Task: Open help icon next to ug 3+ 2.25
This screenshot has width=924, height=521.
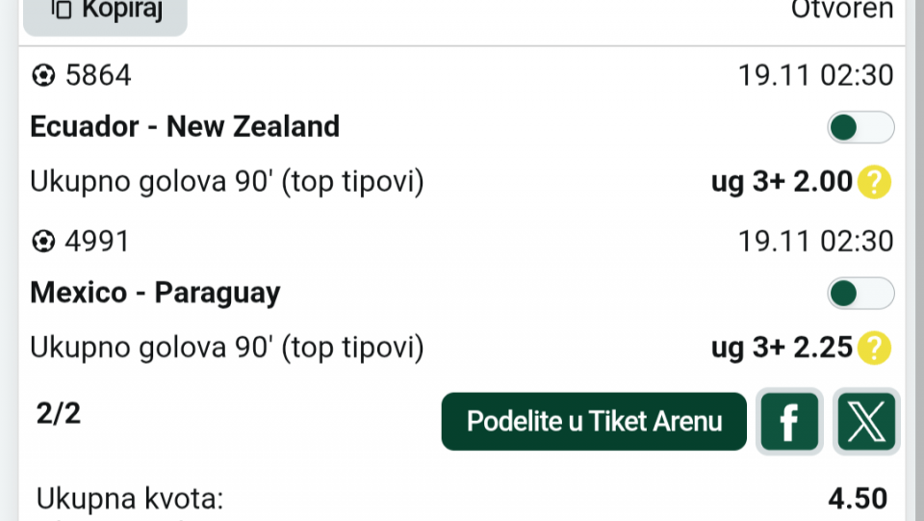Action: pos(873,348)
